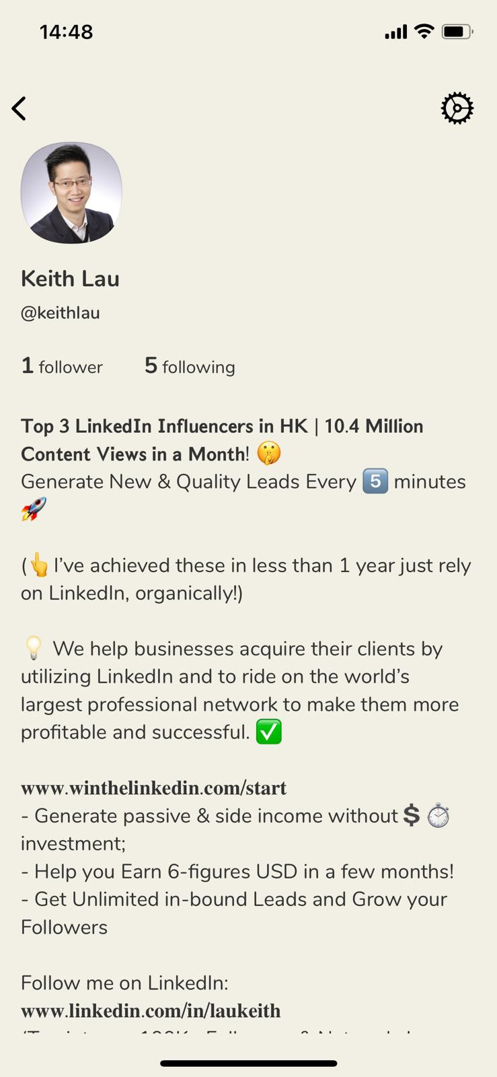Tap the Wi-Fi status icon
The width and height of the screenshot is (497, 1077).
tap(424, 31)
